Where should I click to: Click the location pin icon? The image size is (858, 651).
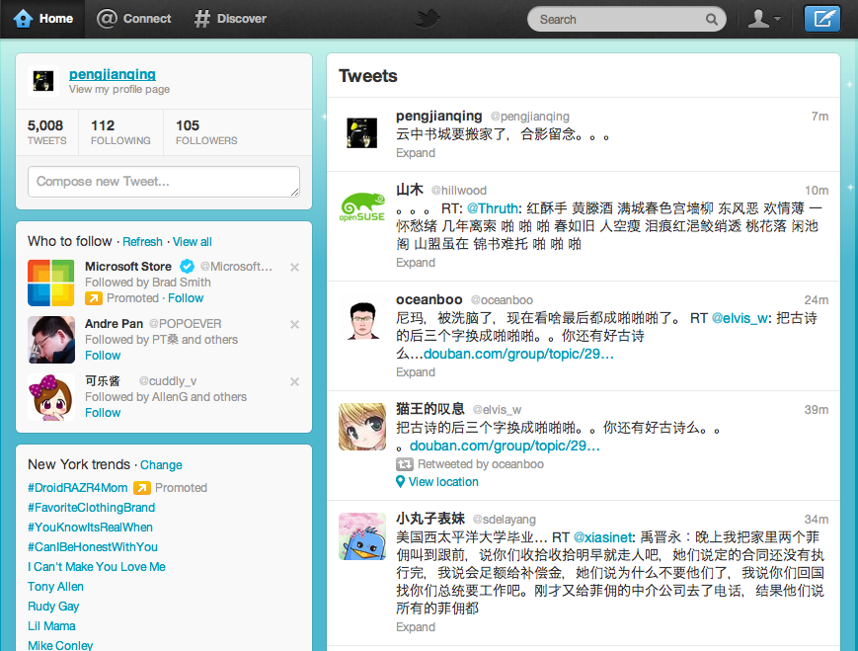click(x=401, y=482)
